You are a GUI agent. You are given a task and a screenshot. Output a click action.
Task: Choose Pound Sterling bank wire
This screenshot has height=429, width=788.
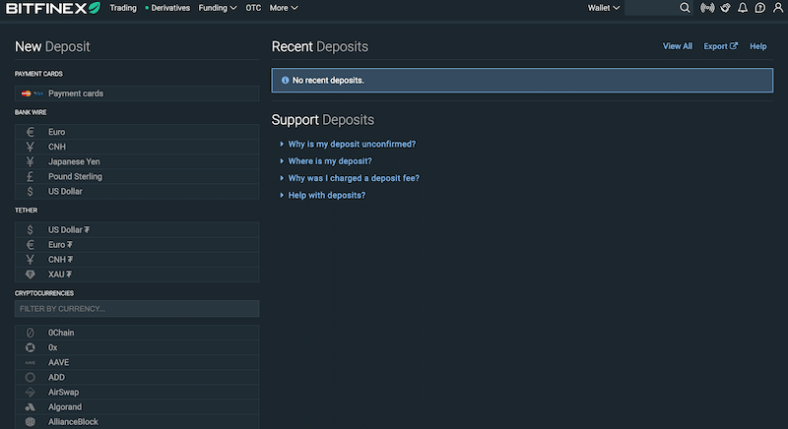pyautogui.click(x=137, y=176)
